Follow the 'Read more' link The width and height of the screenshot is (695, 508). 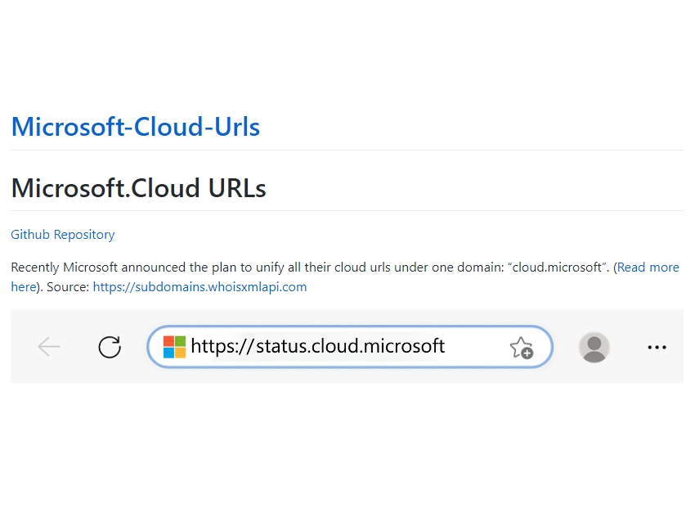pos(648,267)
